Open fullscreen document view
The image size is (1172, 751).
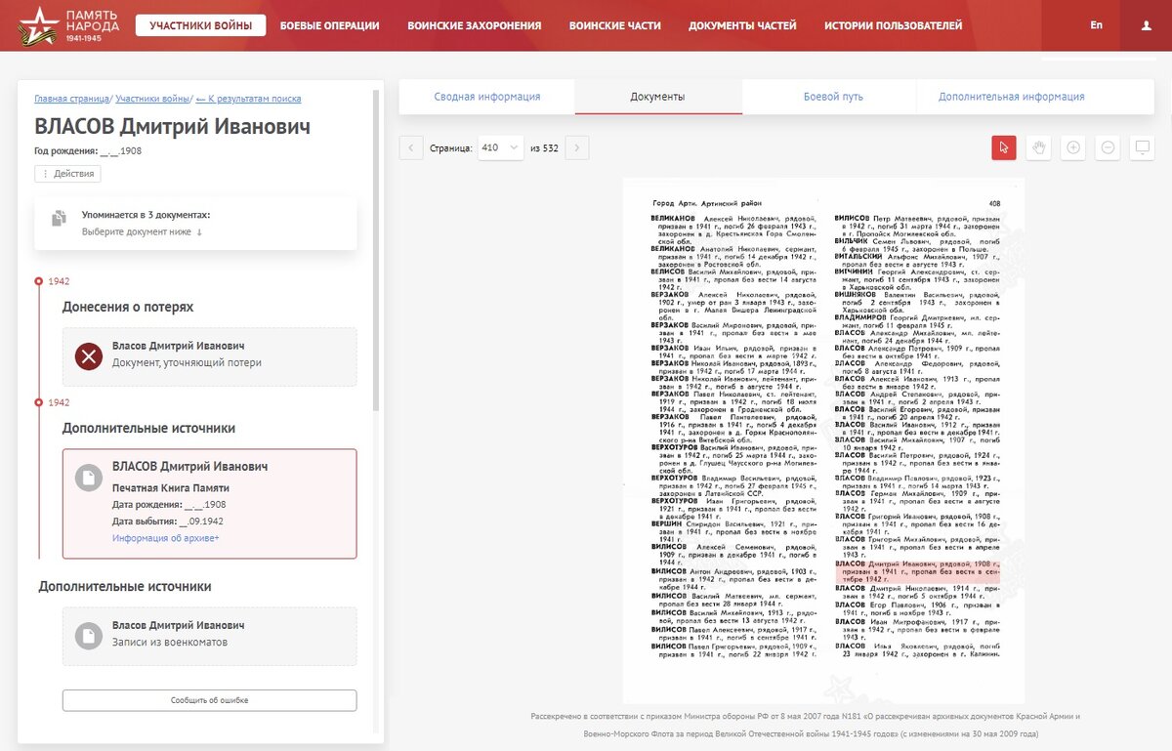(1142, 147)
